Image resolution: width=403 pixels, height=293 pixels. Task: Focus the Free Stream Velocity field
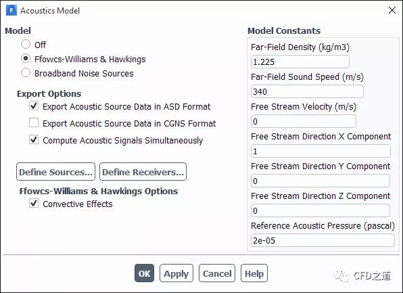(304, 121)
